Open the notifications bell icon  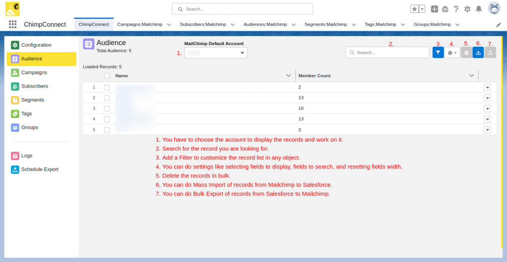479,9
